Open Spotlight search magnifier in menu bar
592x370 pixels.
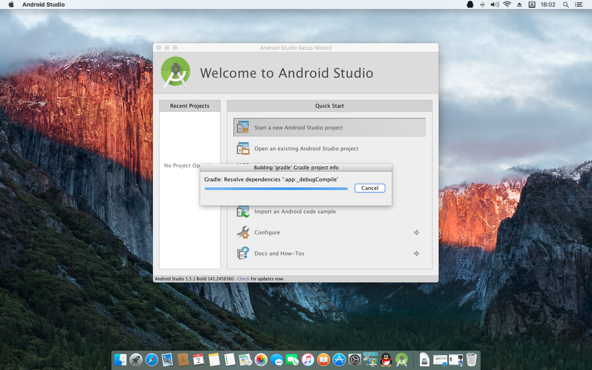click(x=566, y=5)
